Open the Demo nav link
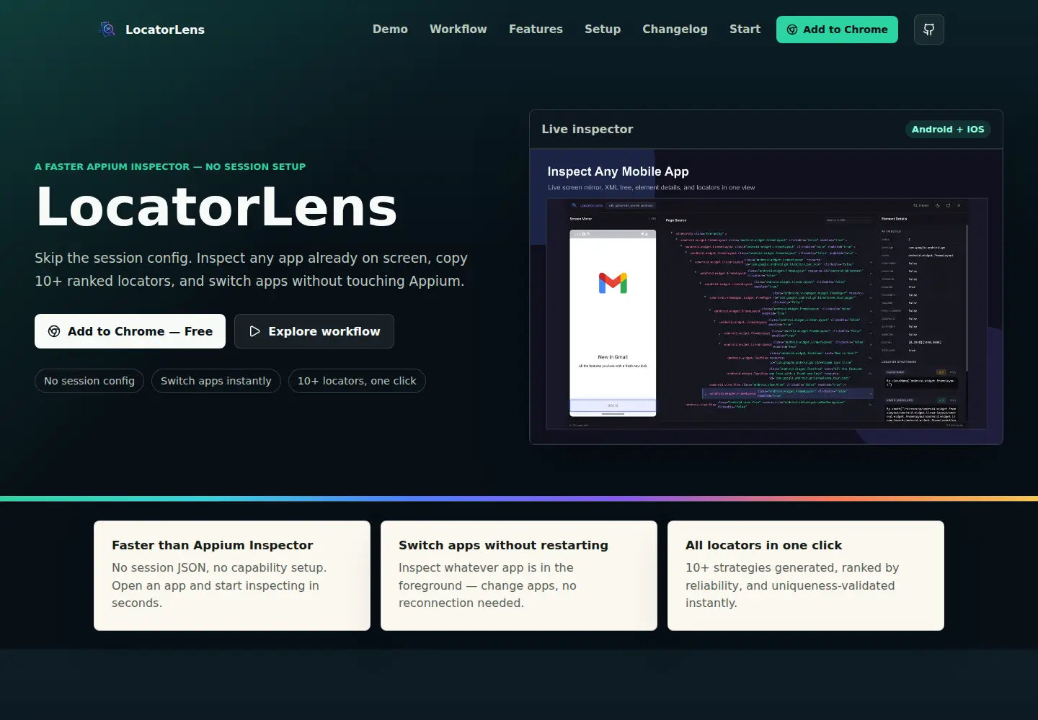1038x720 pixels. tap(390, 30)
